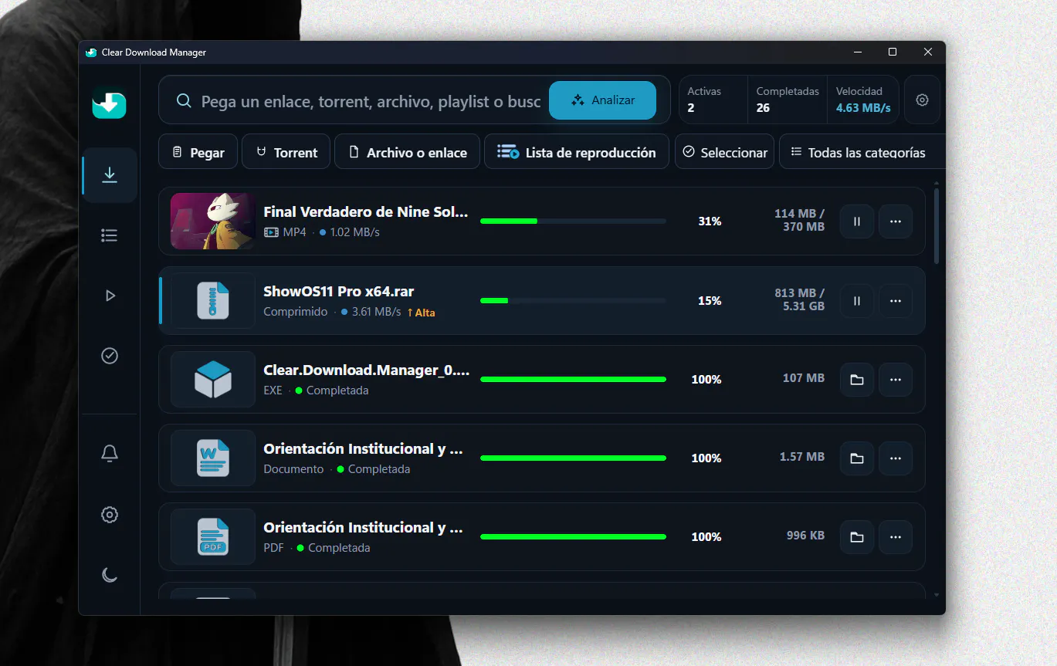Click the Activas 2 counter

click(713, 100)
